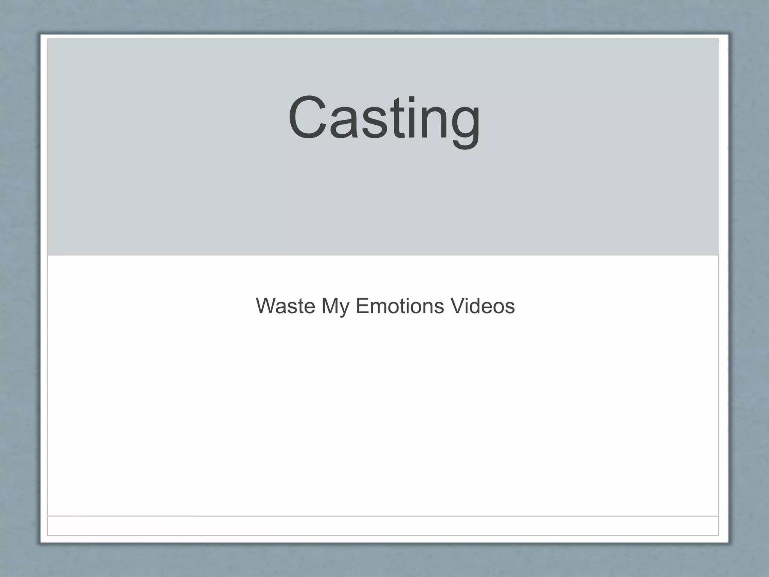769x577 pixels.
Task: Click gray header area below the Casting title
Action: 383,203
